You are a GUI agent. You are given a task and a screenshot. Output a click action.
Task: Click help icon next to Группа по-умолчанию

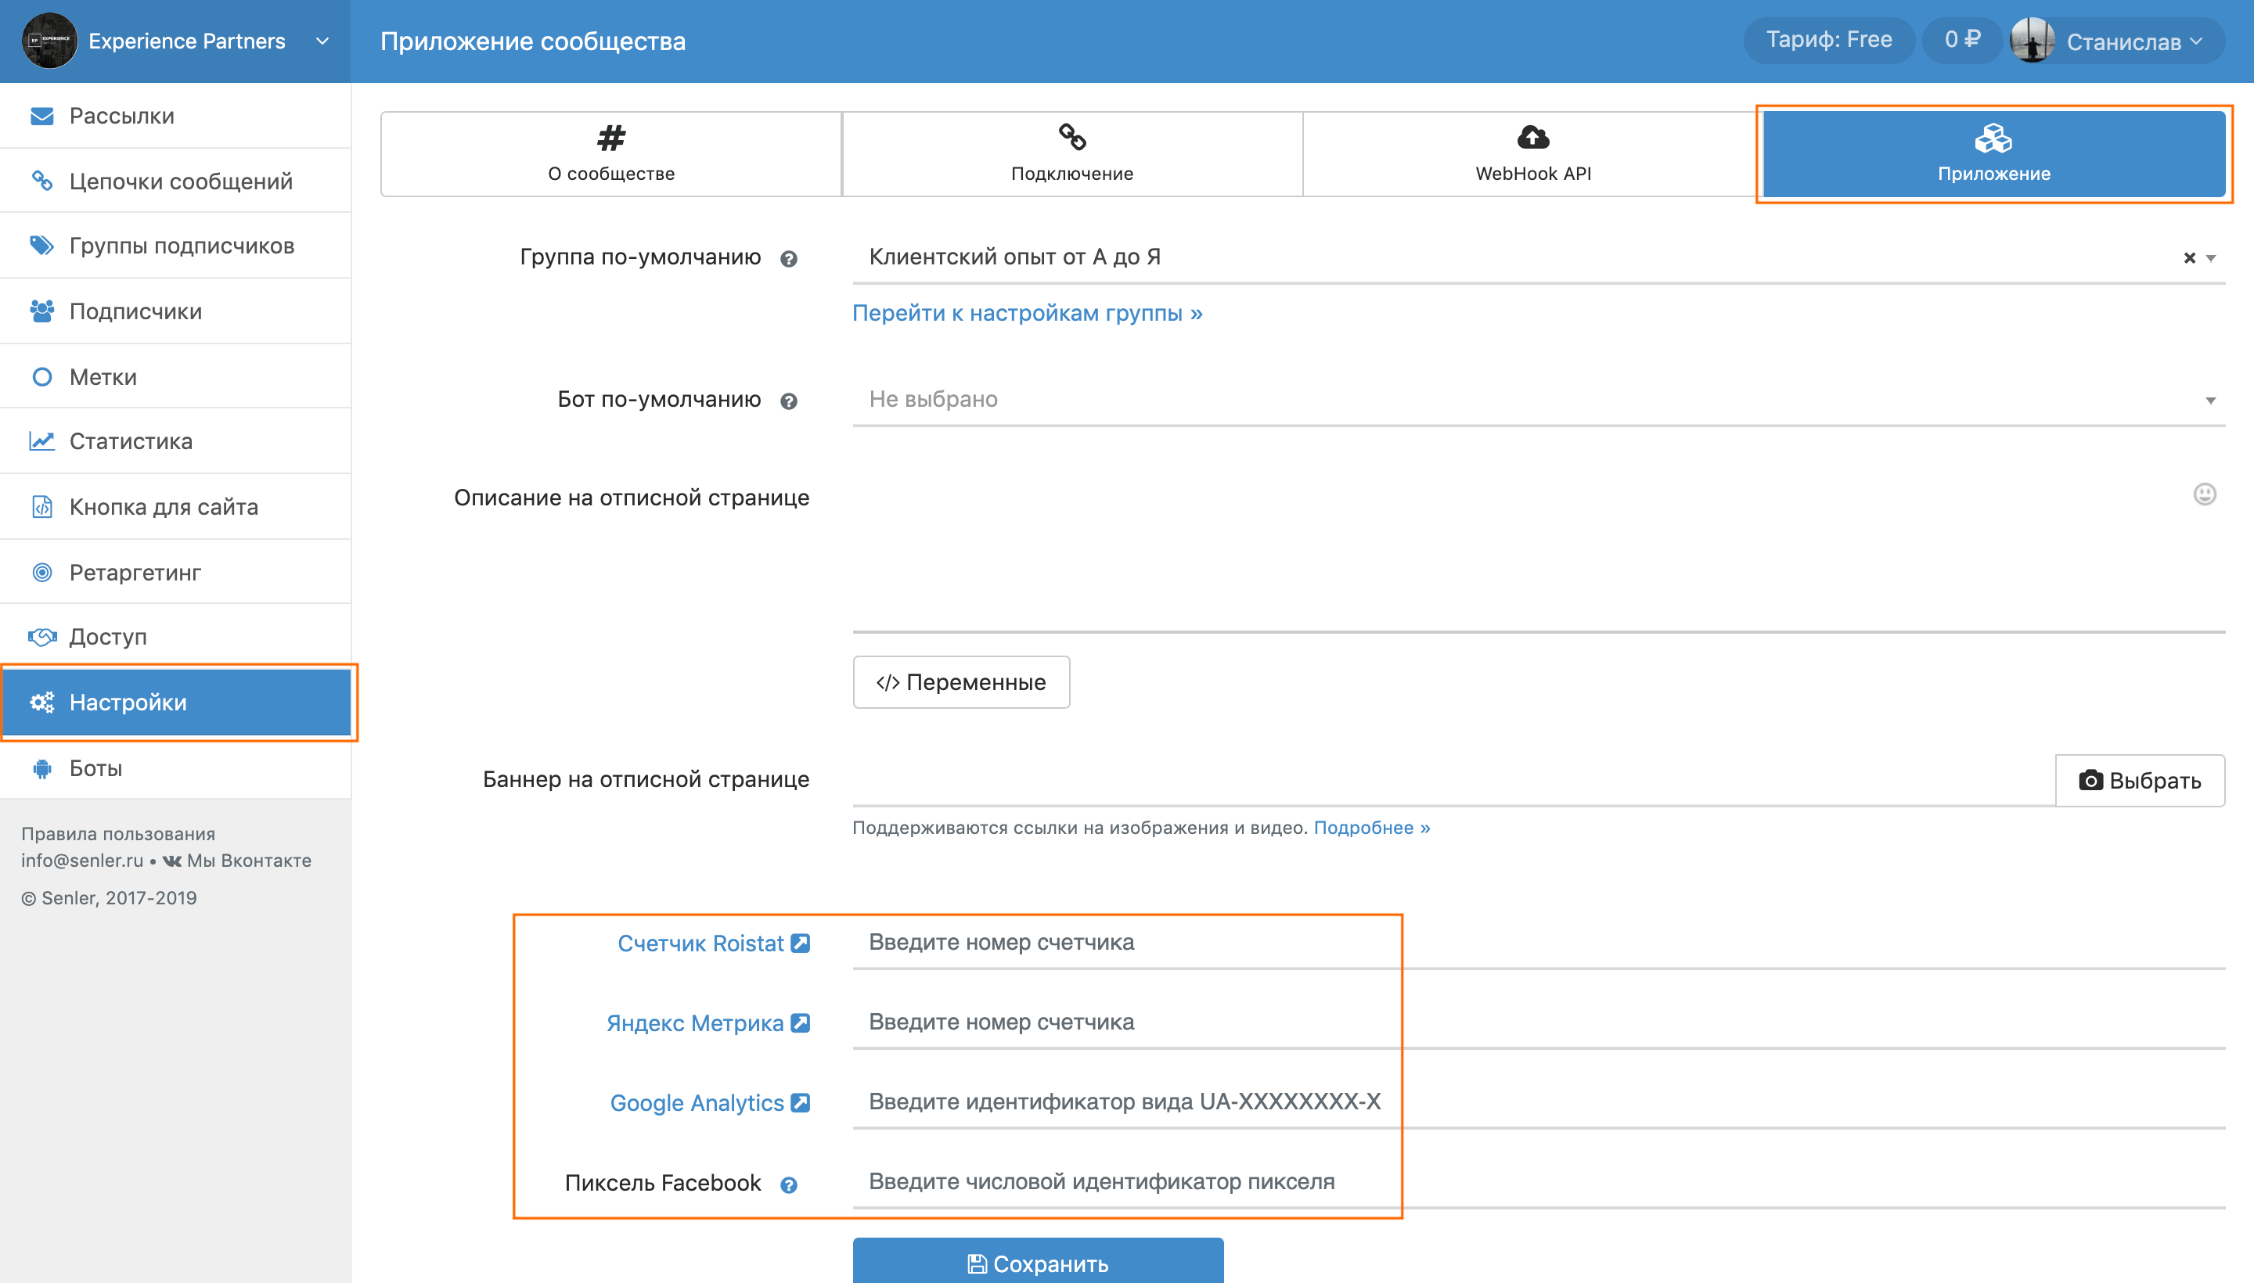click(788, 259)
